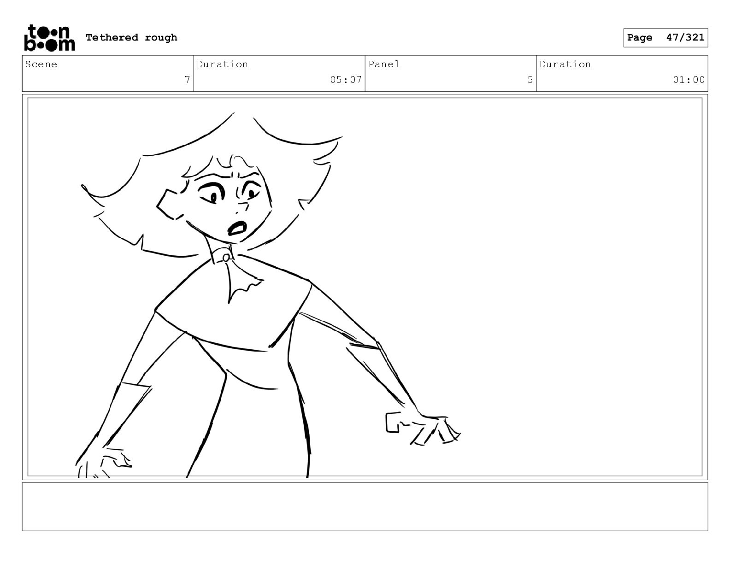Click the empty notes box below panel

(x=365, y=506)
